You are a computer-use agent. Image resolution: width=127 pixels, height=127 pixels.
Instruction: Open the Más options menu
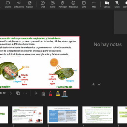[x=94, y=5]
